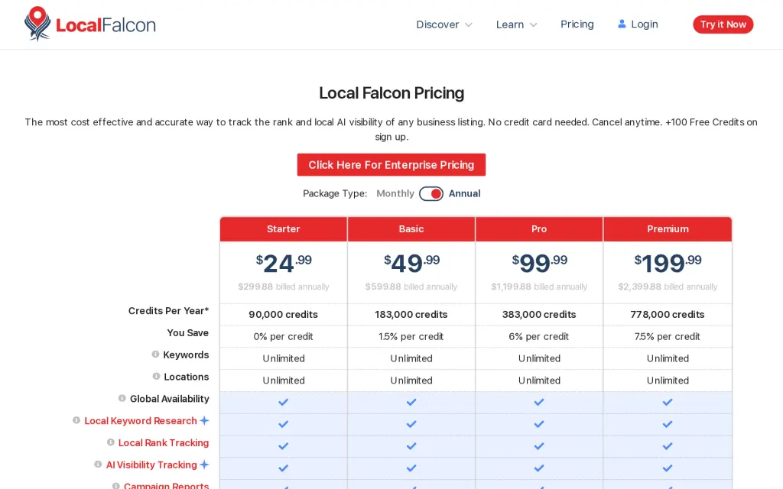
Task: Click the $2,399.88 billed annually text
Action: (668, 287)
